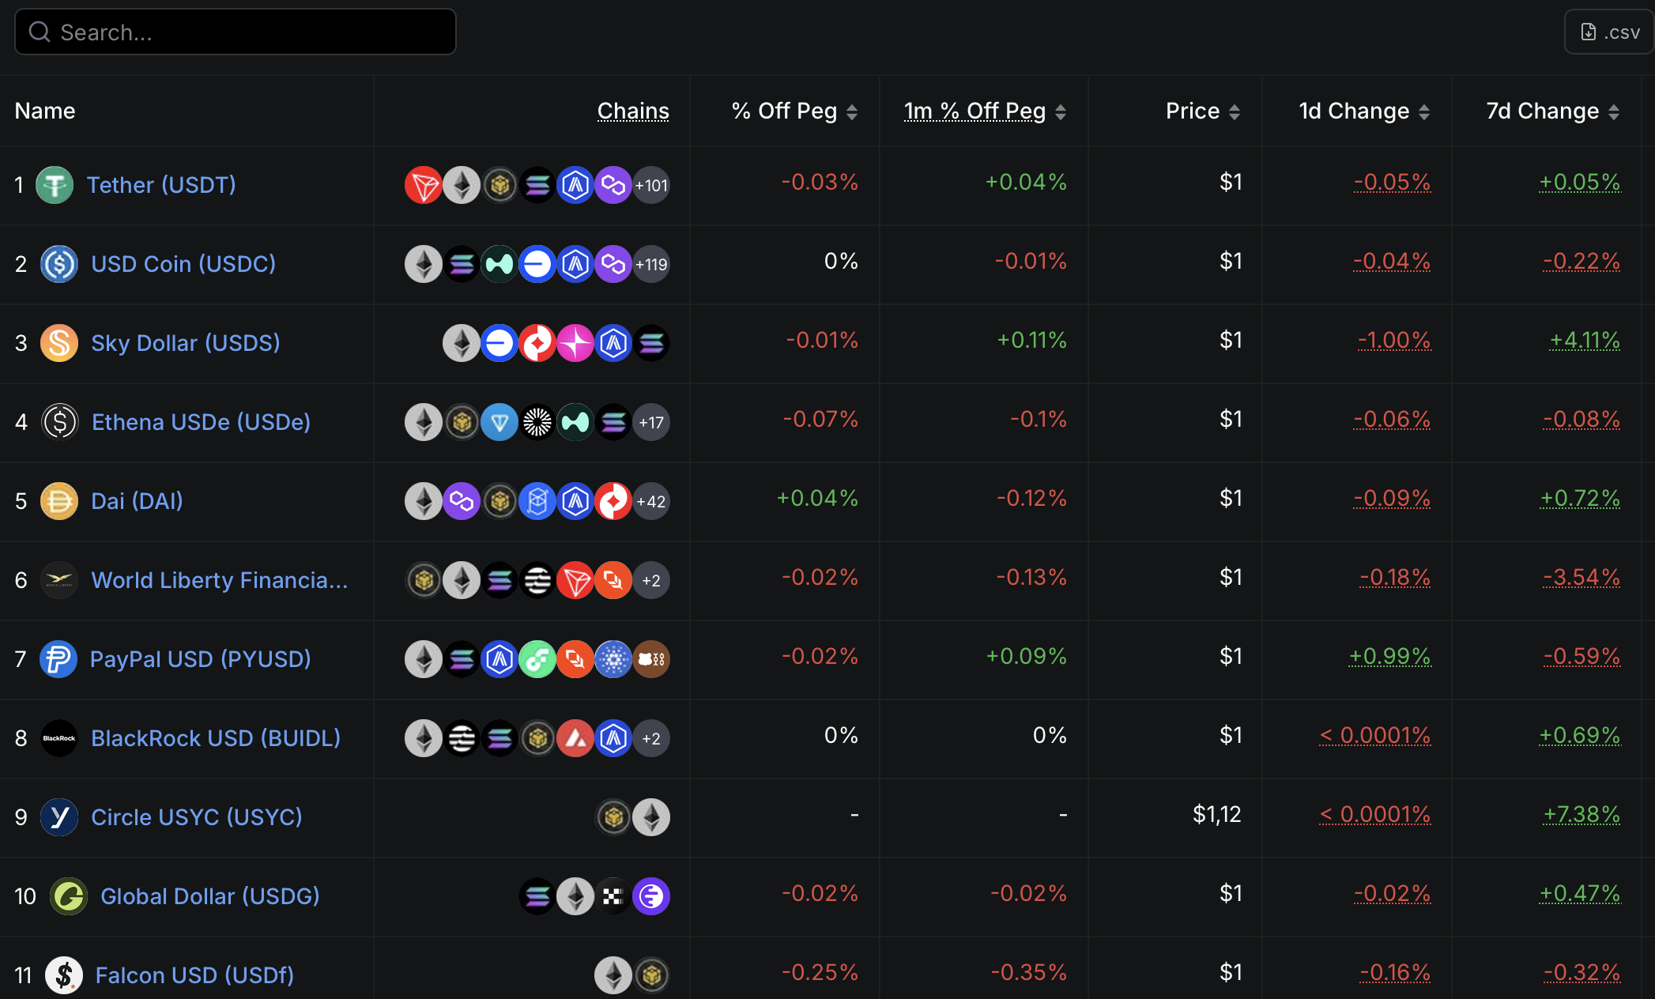Open the Tether (USDT) details link
Screen dimensions: 1655x999
point(161,184)
